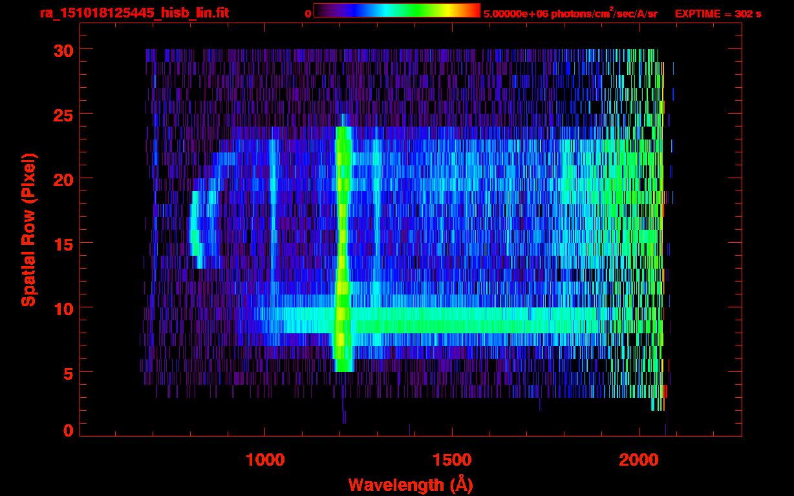This screenshot has height=496, width=794.
Task: Click the filename ra_151018125445_hisb_lin.fit
Action: [x=134, y=13]
